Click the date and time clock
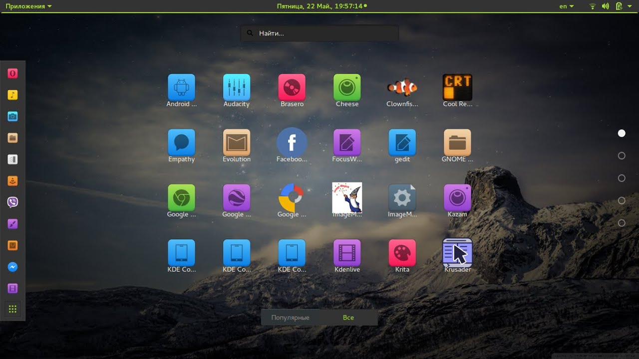Viewport: 639px width, 359px height. tap(321, 6)
